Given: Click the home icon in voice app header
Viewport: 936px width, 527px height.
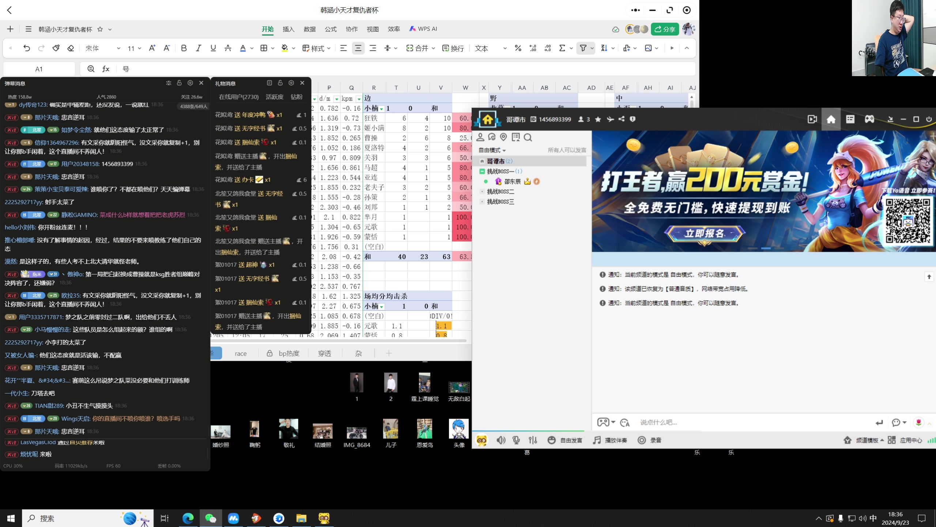Looking at the screenshot, I should tap(831, 119).
